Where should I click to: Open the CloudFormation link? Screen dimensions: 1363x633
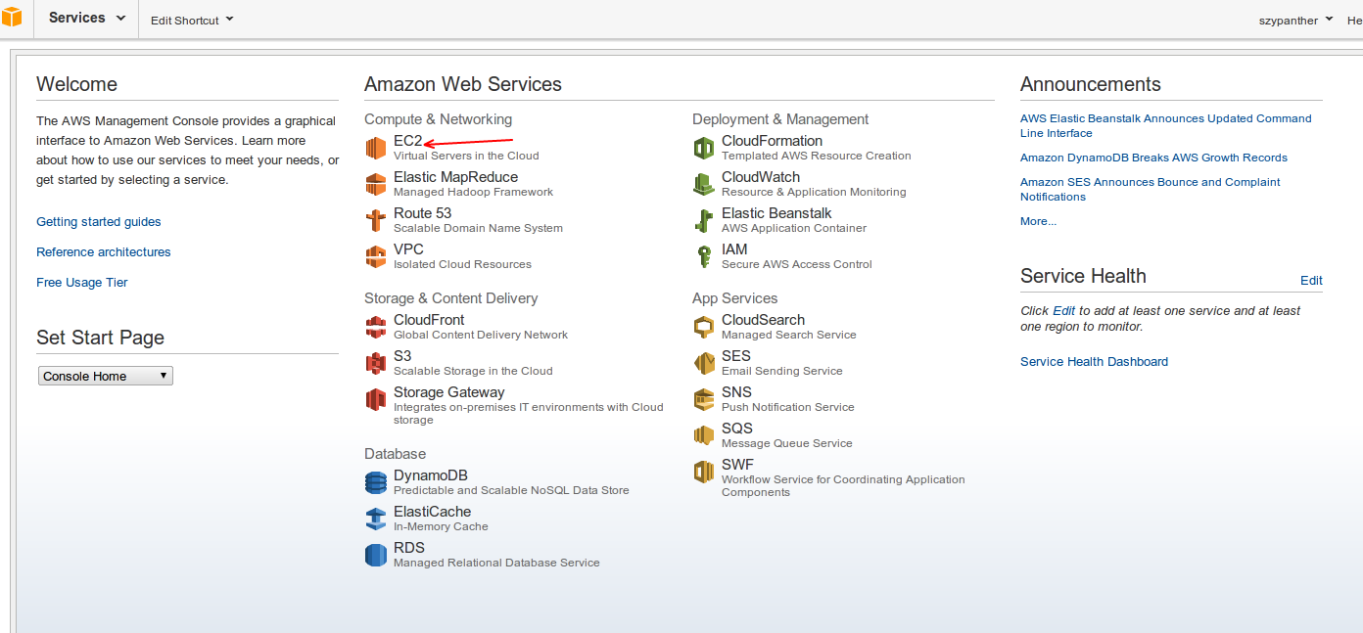click(x=772, y=141)
